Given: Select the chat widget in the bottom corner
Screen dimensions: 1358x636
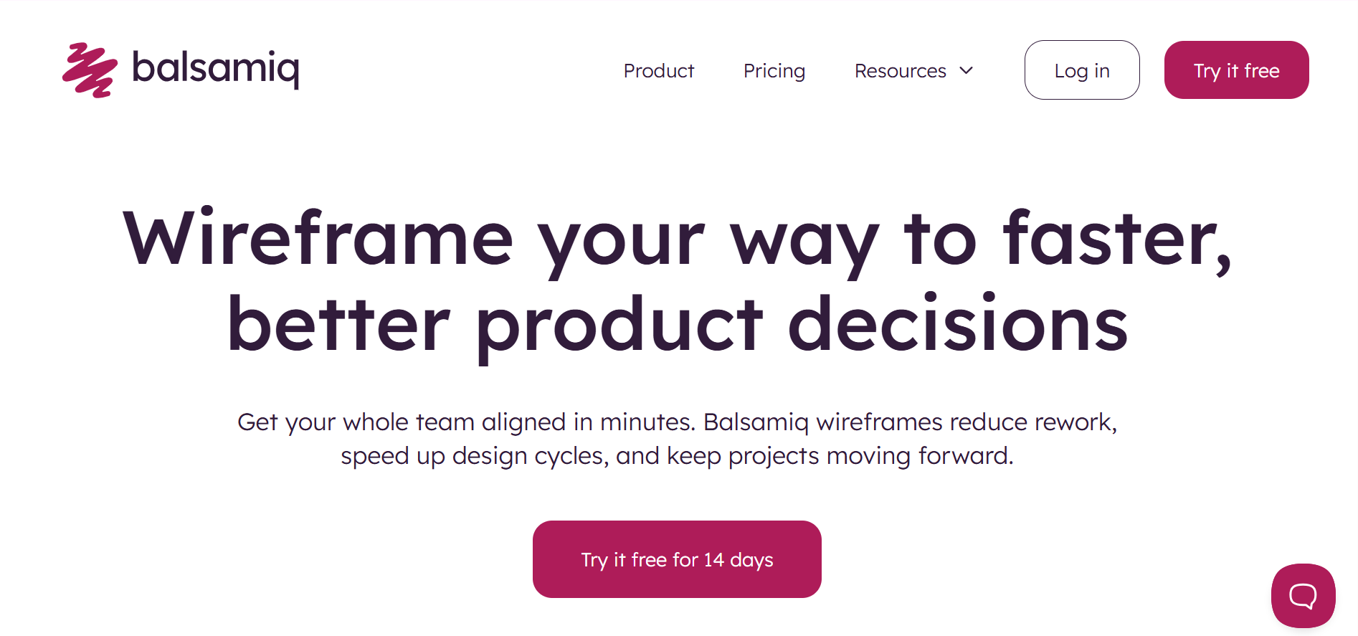Looking at the screenshot, I should (1304, 595).
